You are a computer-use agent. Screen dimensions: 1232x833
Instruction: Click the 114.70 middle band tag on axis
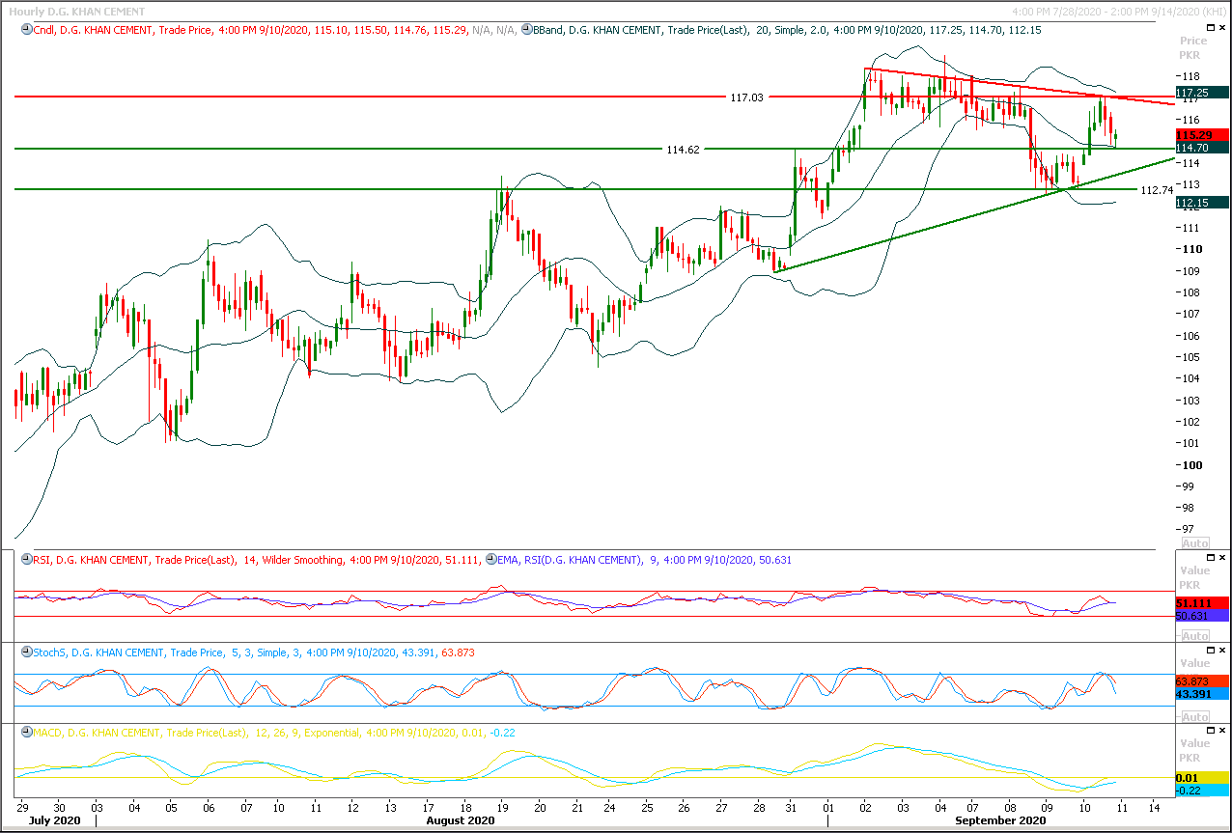pos(1200,147)
